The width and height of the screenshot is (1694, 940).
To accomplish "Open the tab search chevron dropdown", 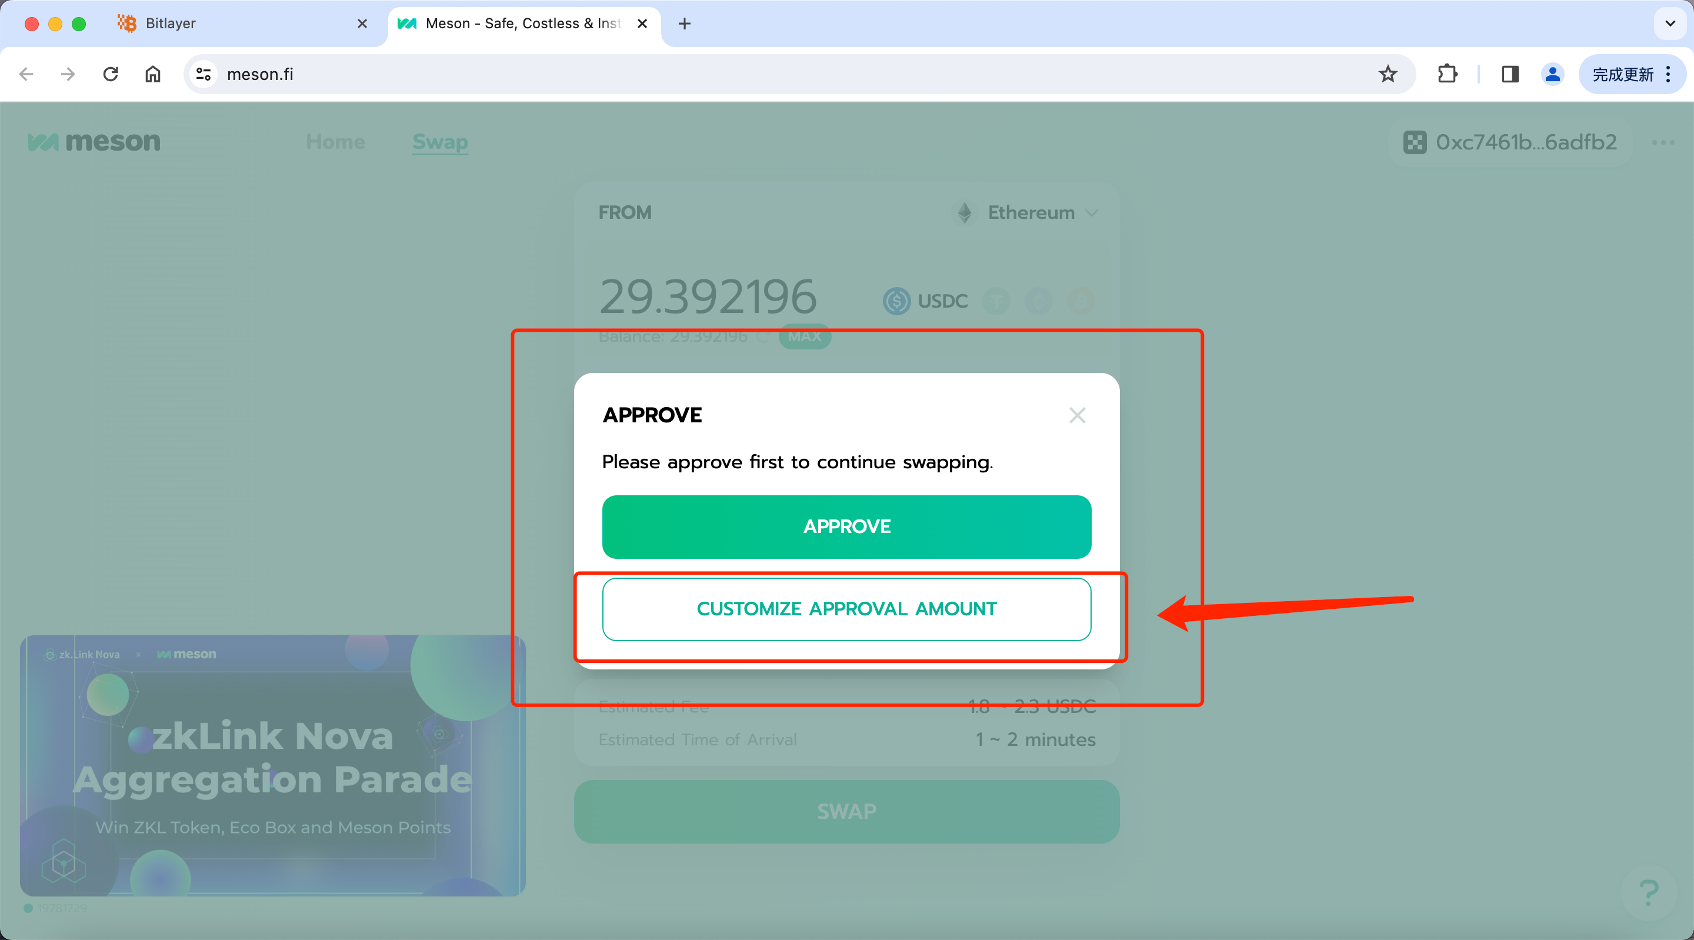I will (1670, 24).
